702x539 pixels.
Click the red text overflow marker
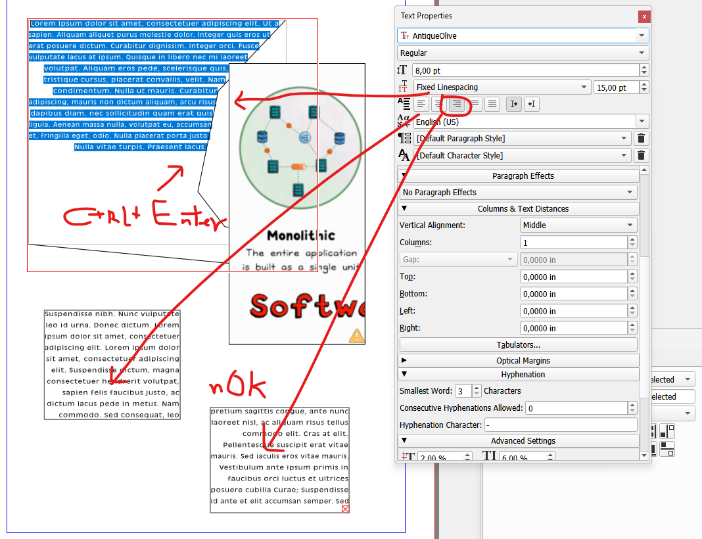345,509
